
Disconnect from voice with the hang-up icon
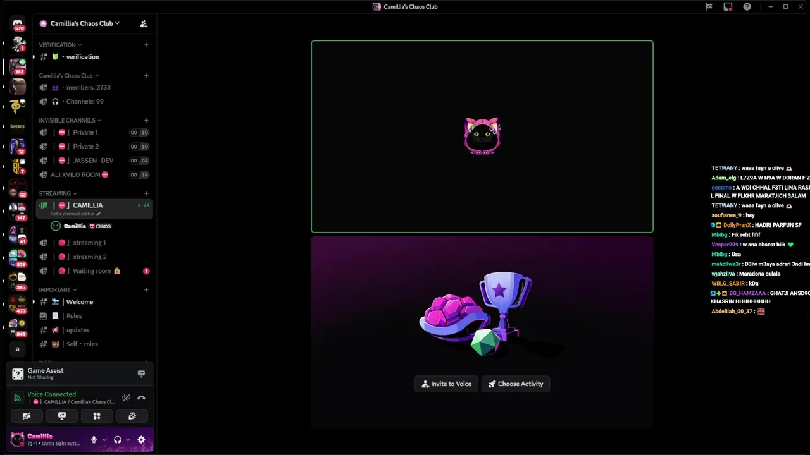[141, 397]
